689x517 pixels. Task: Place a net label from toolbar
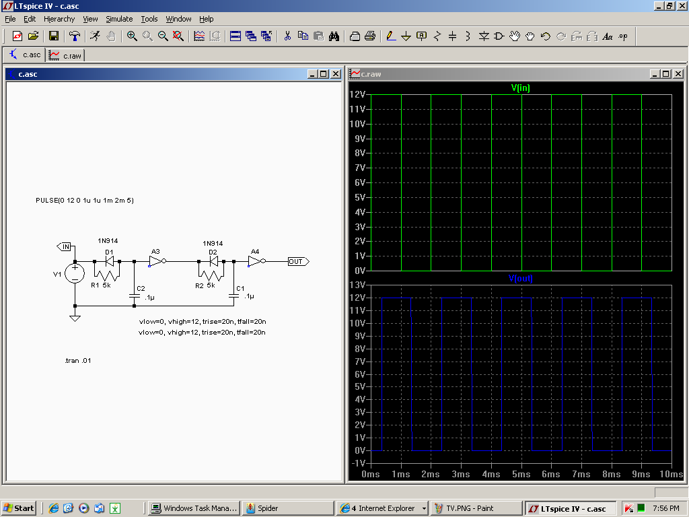point(421,36)
